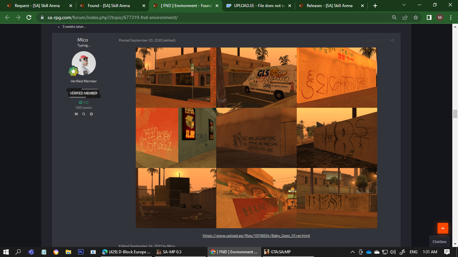Click the OneDrive cloud tray icon
This screenshot has width=458, height=257.
click(x=369, y=252)
